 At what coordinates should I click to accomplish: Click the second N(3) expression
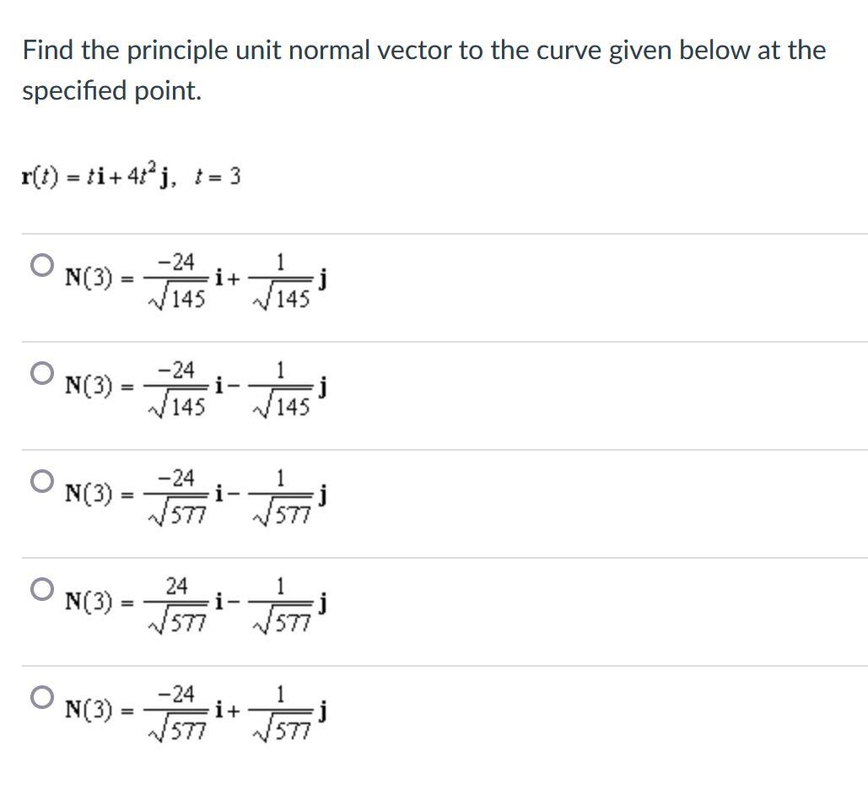point(194,387)
